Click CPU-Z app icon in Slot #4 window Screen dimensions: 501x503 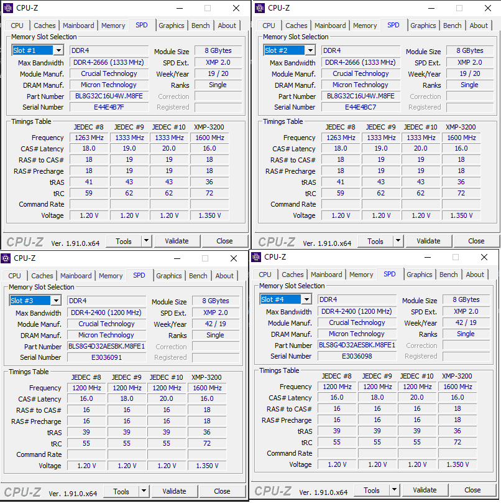(256, 257)
